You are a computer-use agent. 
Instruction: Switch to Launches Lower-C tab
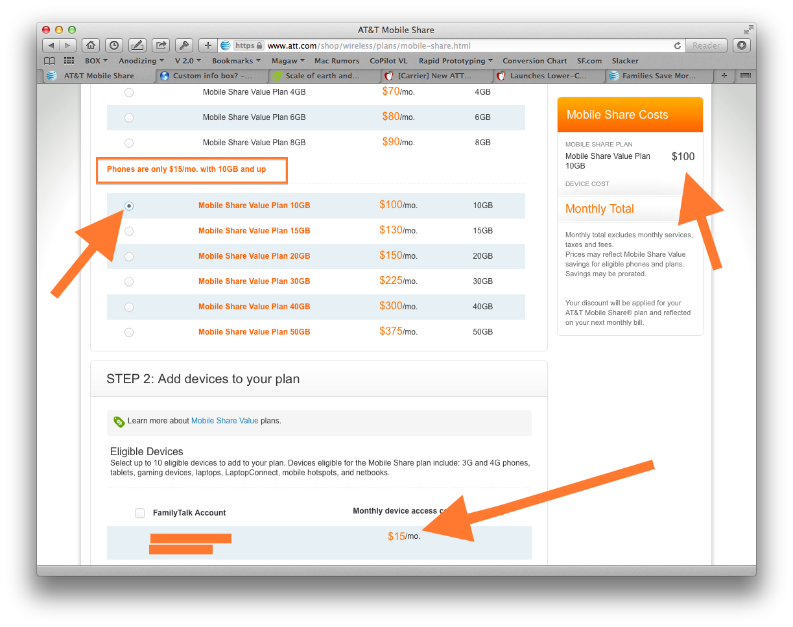pyautogui.click(x=549, y=76)
